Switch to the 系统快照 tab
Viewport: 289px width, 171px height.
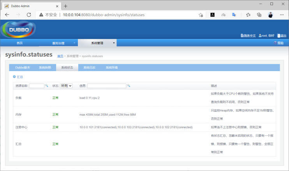pos(45,68)
